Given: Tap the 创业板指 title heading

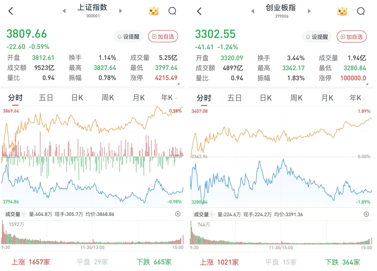Looking at the screenshot, I should click(281, 7).
